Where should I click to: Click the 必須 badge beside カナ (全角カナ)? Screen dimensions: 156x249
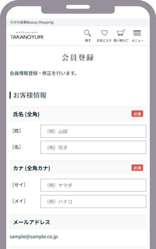[x=137, y=168]
